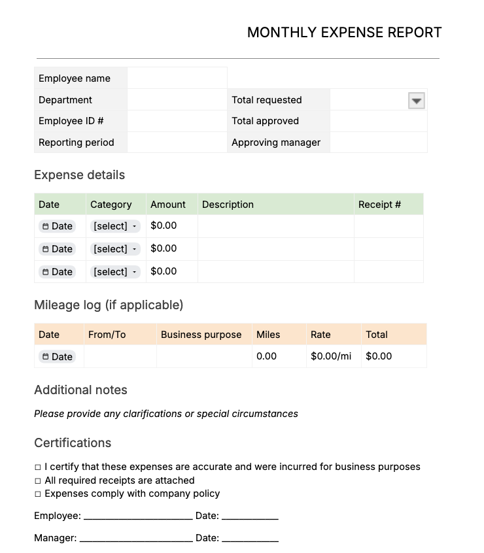Open the Category selector in second expense row
484x553 pixels.
[114, 248]
